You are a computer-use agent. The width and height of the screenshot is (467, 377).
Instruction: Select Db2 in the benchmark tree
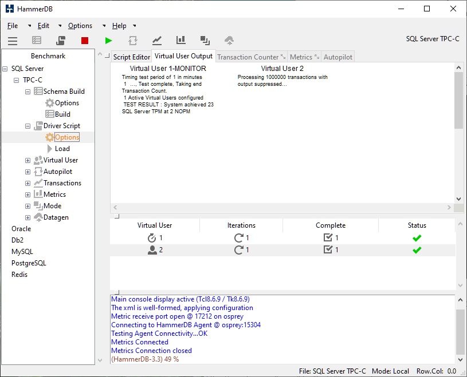pyautogui.click(x=18, y=240)
